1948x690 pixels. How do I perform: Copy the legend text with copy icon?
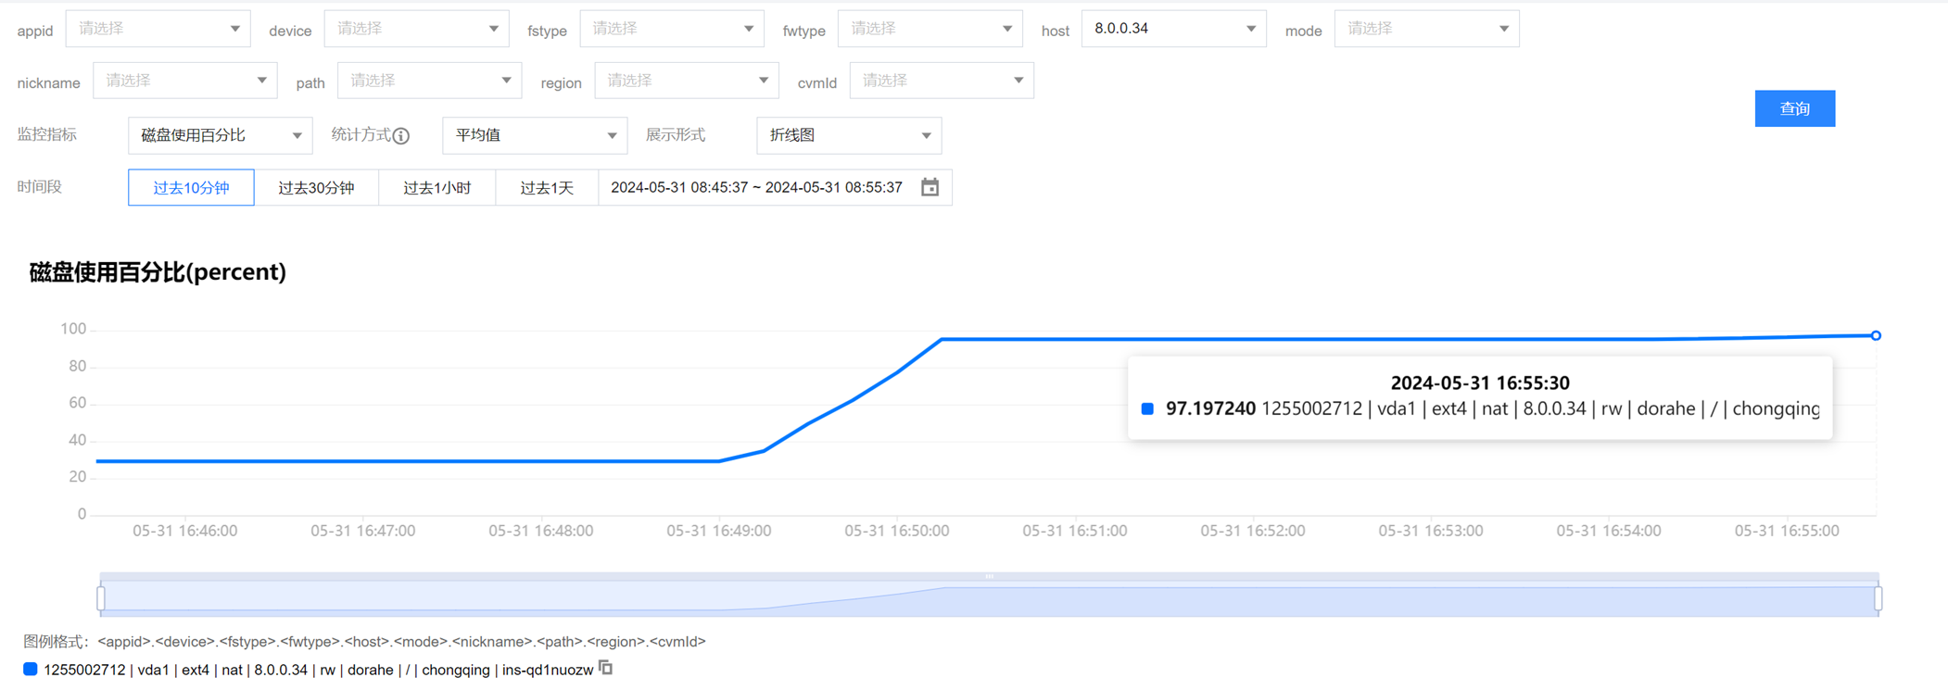(606, 668)
